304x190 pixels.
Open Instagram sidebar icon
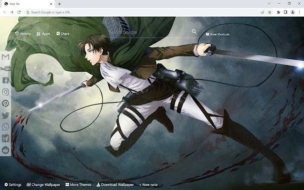[x=5, y=92]
